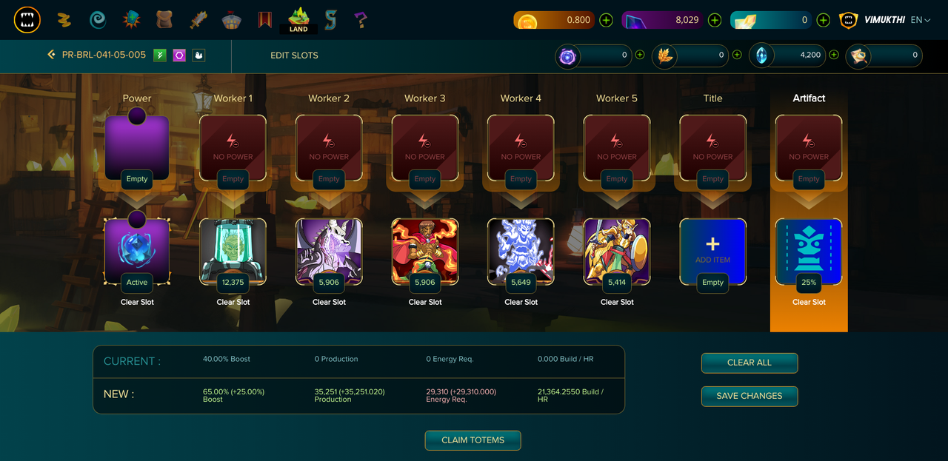Select the Worker 3 fire card thumbnail

(x=425, y=252)
